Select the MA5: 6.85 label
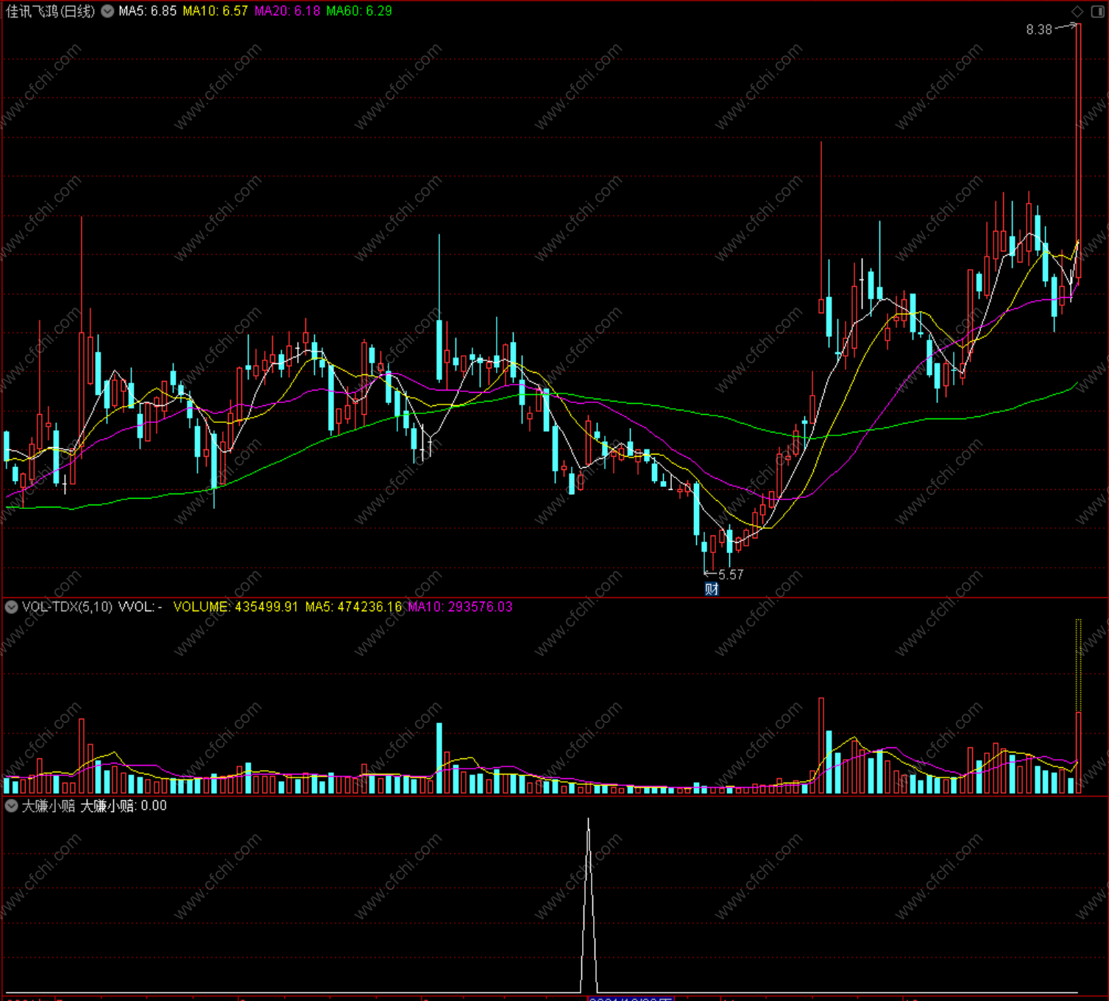Viewport: 1109px width, 1001px height. tap(148, 11)
